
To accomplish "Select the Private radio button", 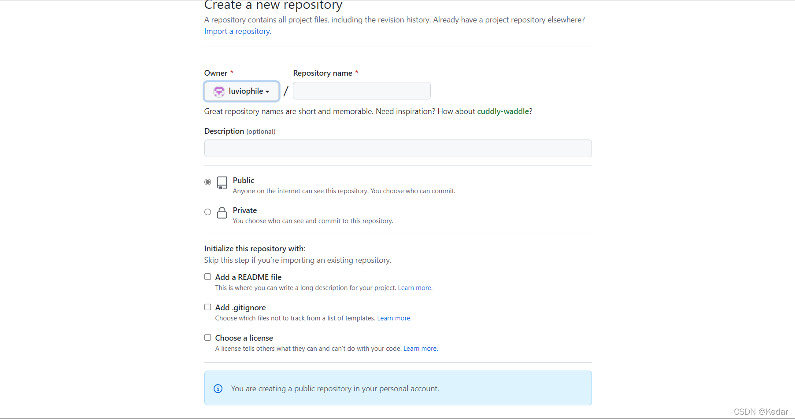I will coord(208,212).
